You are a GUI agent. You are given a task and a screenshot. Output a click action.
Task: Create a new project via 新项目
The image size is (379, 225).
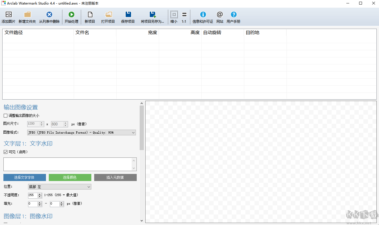coord(90,15)
